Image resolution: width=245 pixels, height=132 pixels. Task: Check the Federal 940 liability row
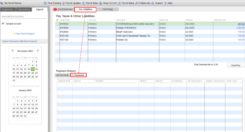click(x=57, y=40)
